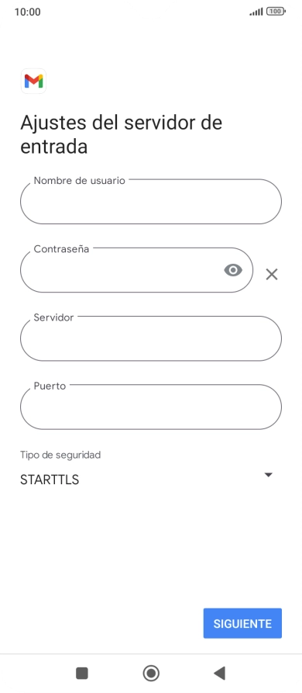Select the Puerto input box
The width and height of the screenshot is (302, 693).
click(x=151, y=407)
